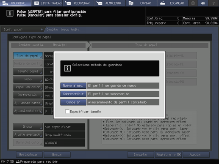Select the Estucado-GL paper type

pos(181,55)
